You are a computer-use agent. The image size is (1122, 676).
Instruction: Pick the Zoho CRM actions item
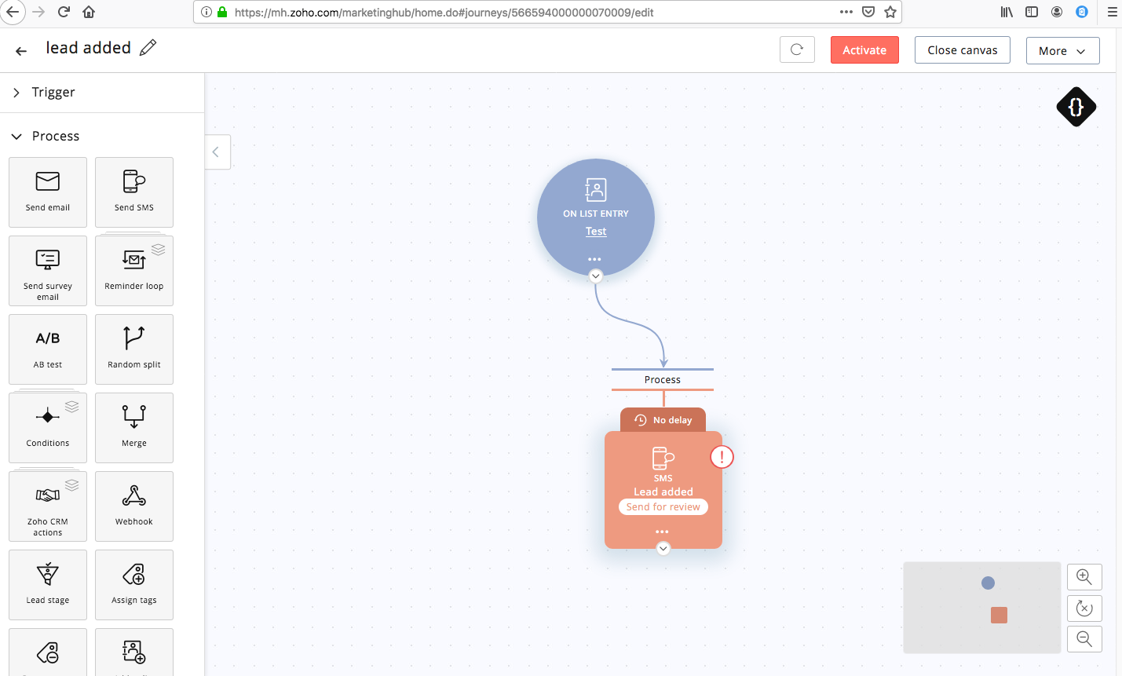48,506
